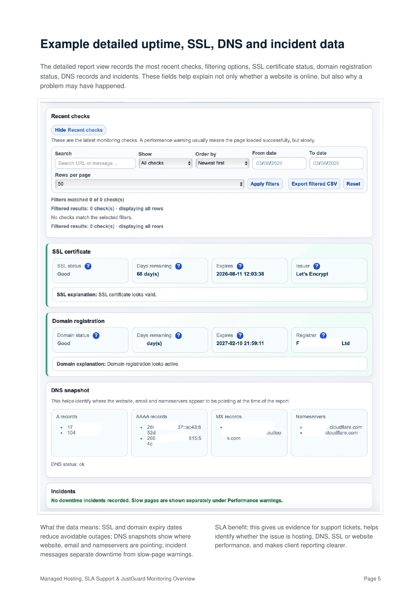The height and width of the screenshot is (594, 420).
Task: Click the 'Incidents' heading
Action: coord(63,492)
